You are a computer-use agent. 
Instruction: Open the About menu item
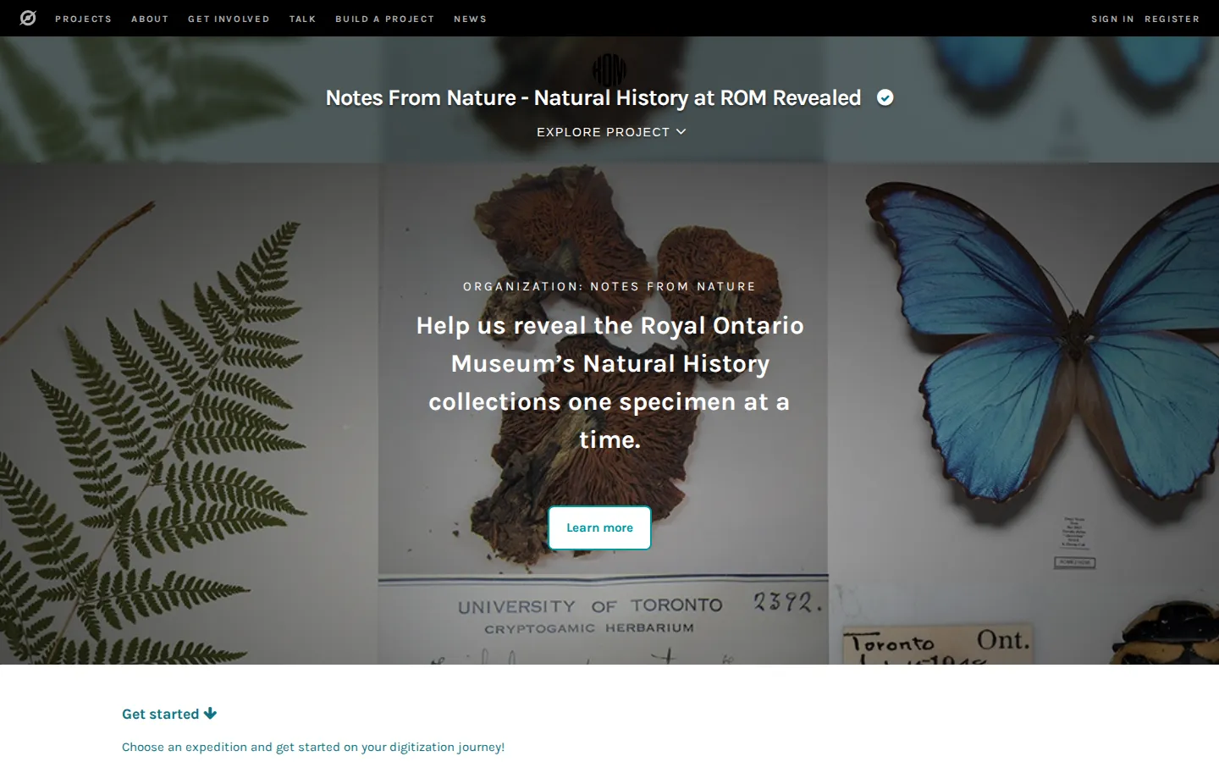pyautogui.click(x=150, y=19)
